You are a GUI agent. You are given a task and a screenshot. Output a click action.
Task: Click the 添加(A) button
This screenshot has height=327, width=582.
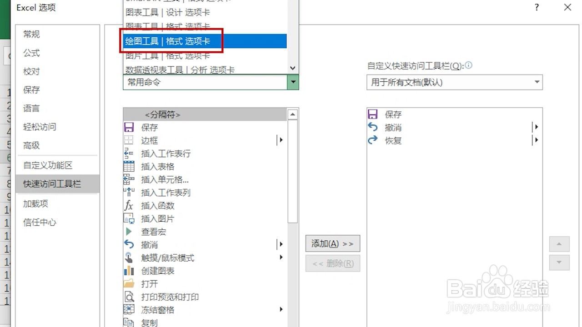coord(332,243)
